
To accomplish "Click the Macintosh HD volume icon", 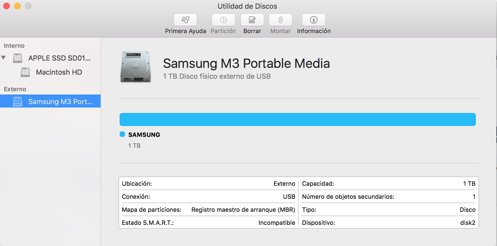I will point(25,72).
